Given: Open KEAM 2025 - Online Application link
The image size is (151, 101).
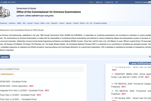Looking at the screenshot, I should click(14, 86).
